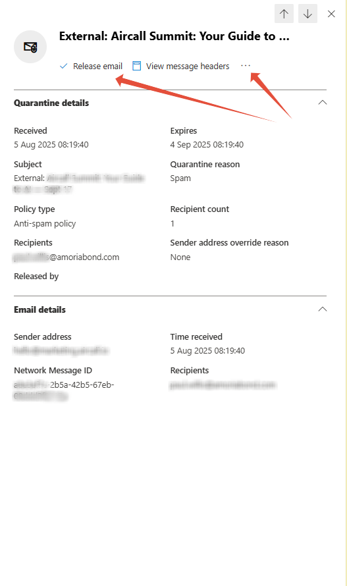The width and height of the screenshot is (347, 586).
Task: Click the 4 Sep 2025 expiry date
Action: [207, 145]
